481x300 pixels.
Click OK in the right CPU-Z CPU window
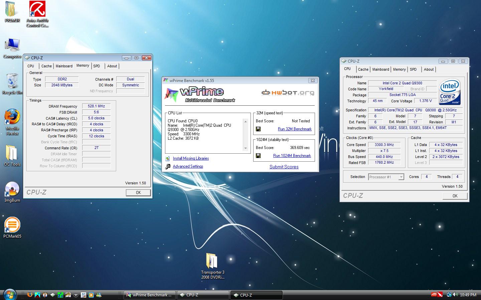click(455, 196)
